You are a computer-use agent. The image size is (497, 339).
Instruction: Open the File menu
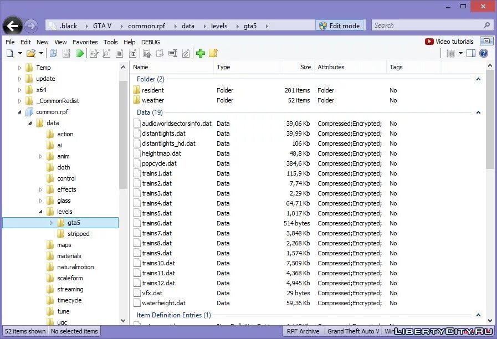pos(10,42)
